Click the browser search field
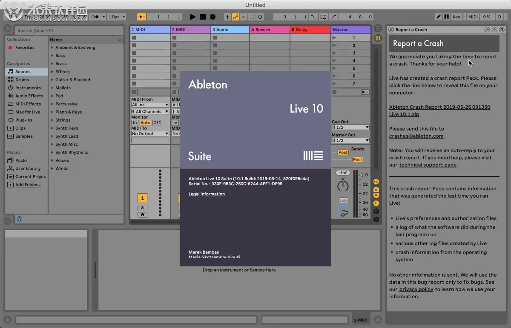 (69, 30)
